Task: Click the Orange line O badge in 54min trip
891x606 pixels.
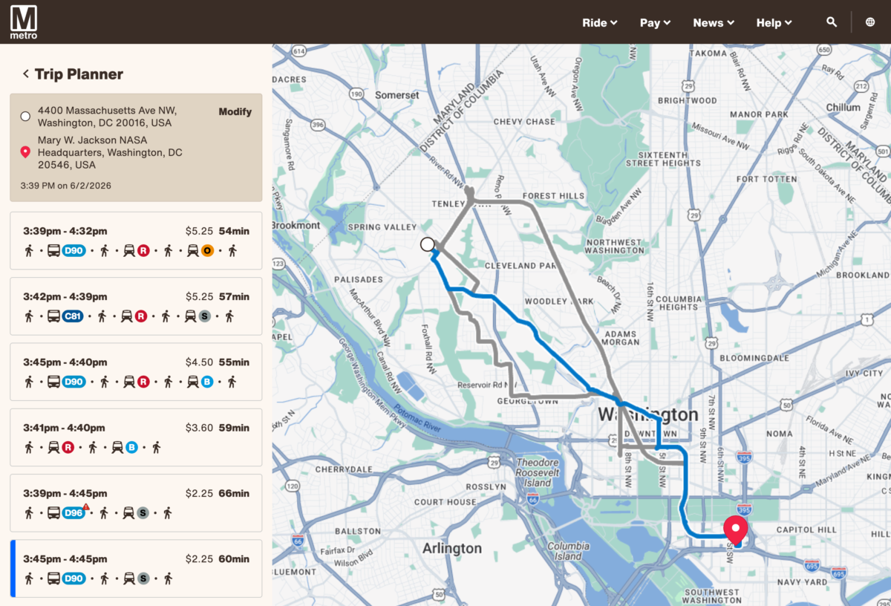Action: coord(207,251)
